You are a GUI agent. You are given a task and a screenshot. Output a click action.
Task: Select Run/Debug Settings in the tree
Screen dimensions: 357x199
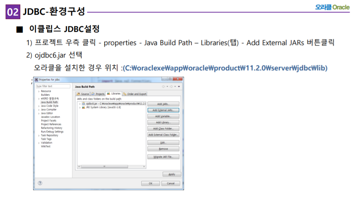[x=52, y=132]
